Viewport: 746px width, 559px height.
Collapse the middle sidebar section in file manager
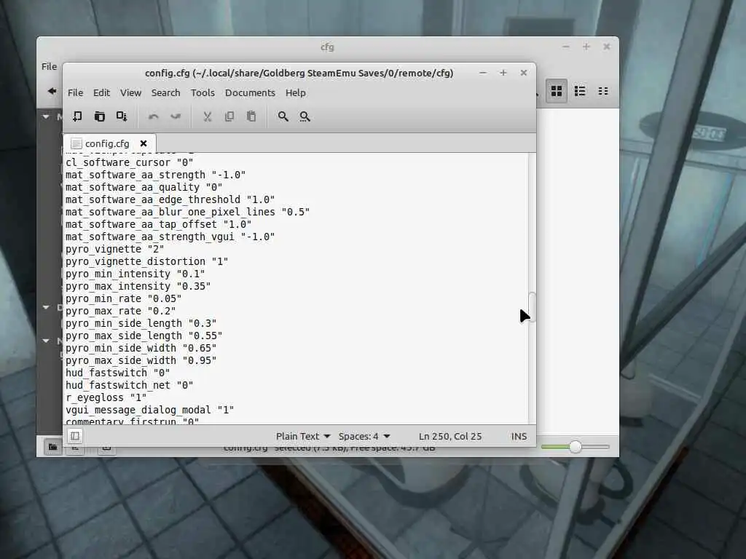click(x=46, y=308)
